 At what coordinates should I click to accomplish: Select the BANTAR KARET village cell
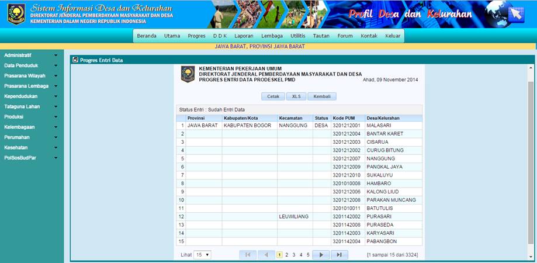coord(393,134)
